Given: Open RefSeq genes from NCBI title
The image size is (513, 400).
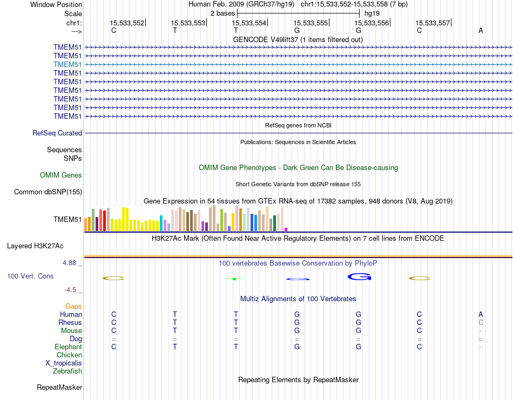Looking at the screenshot, I should tap(298, 125).
